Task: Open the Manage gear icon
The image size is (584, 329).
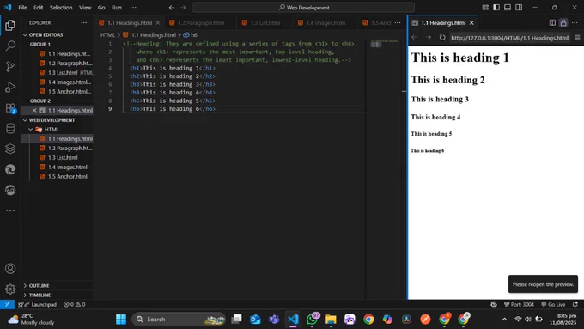Action: tap(10, 289)
